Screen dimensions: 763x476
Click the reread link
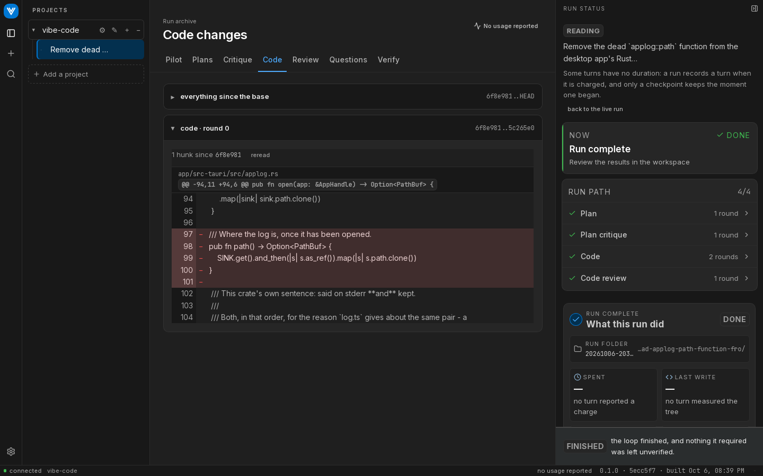pyautogui.click(x=260, y=155)
